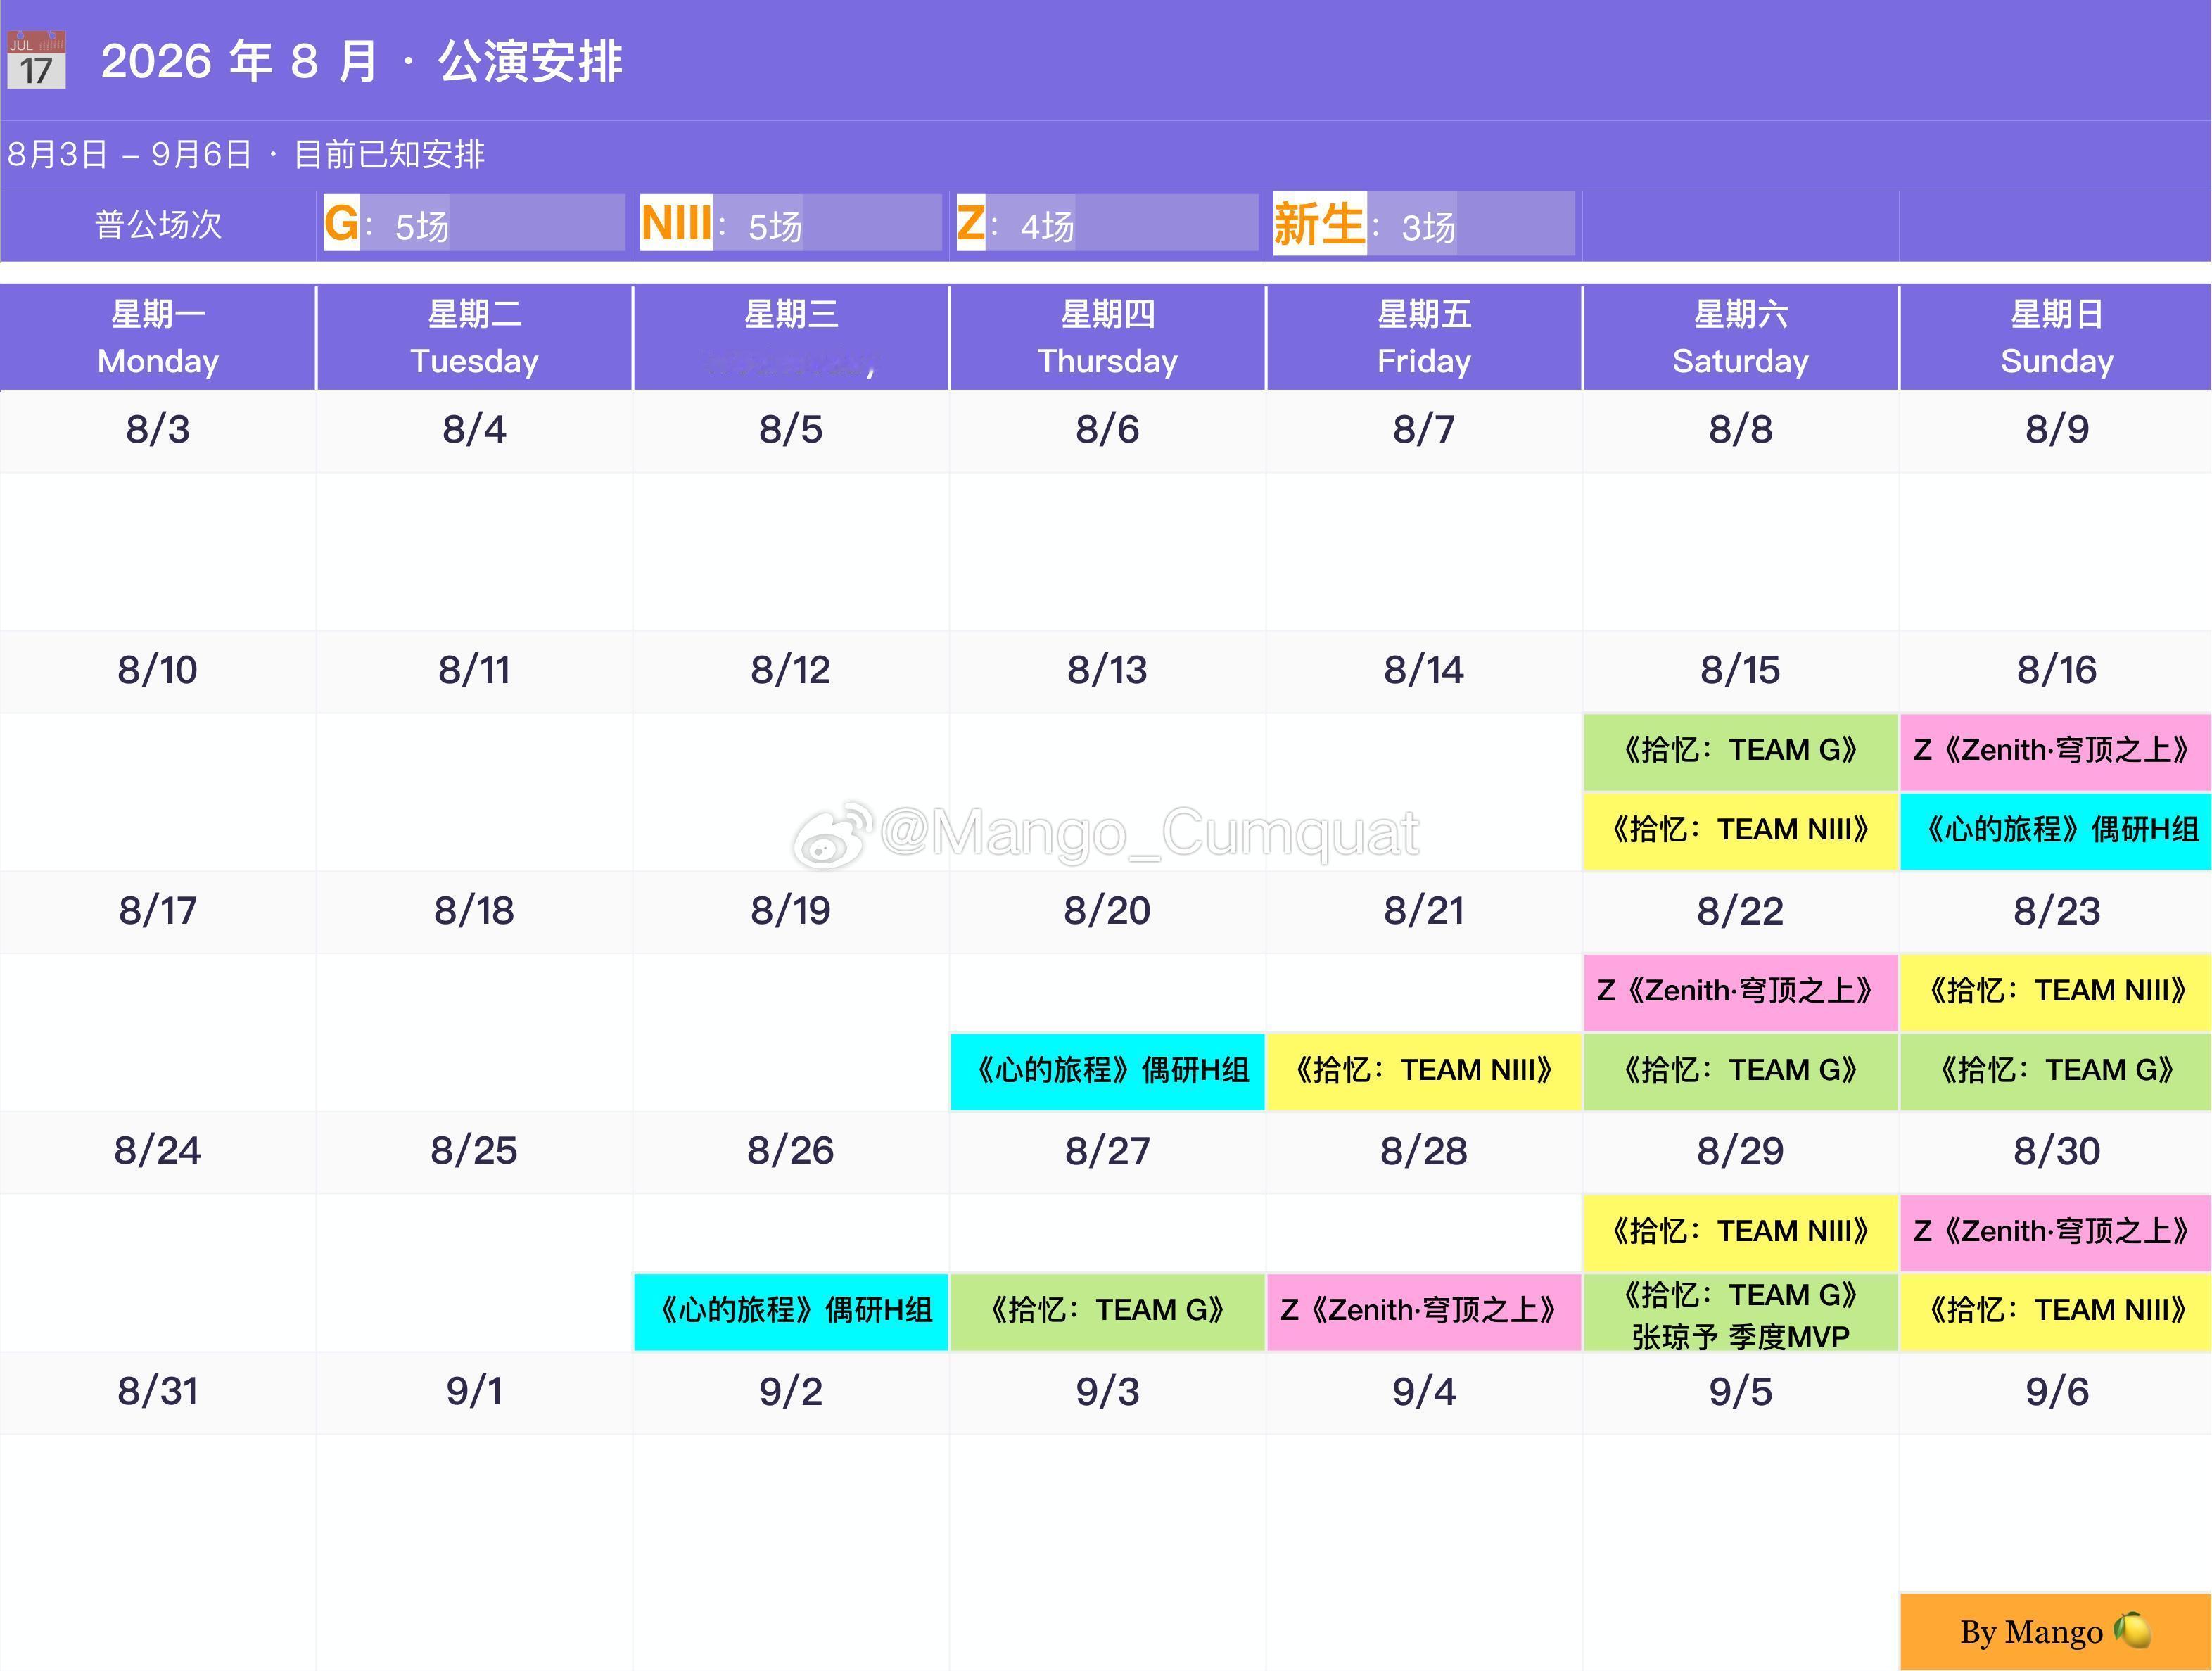Open the 8/29 《拾忆：TEAM NIII》 event
The width and height of the screenshot is (2212, 1671).
[1740, 1232]
